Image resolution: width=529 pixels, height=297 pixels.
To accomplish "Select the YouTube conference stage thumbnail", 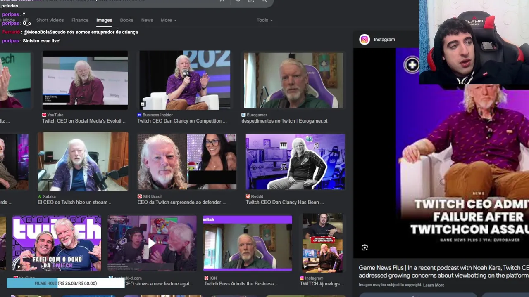I will tap(85, 80).
